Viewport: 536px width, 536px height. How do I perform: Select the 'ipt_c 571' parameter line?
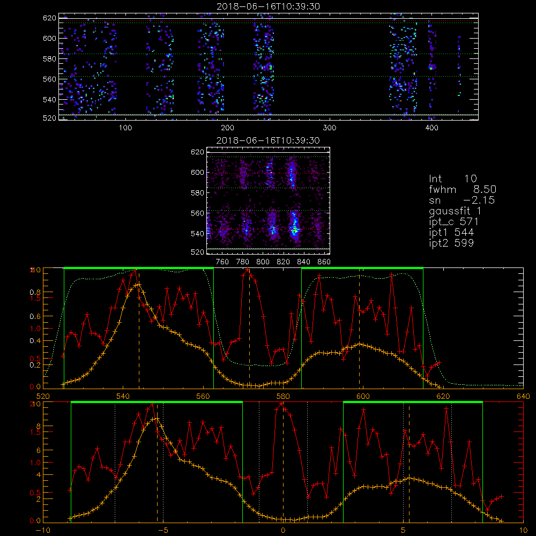[453, 222]
